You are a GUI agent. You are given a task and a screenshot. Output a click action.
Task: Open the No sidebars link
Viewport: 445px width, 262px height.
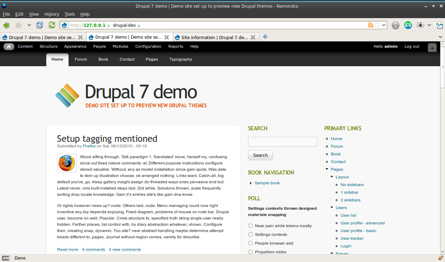(352, 185)
